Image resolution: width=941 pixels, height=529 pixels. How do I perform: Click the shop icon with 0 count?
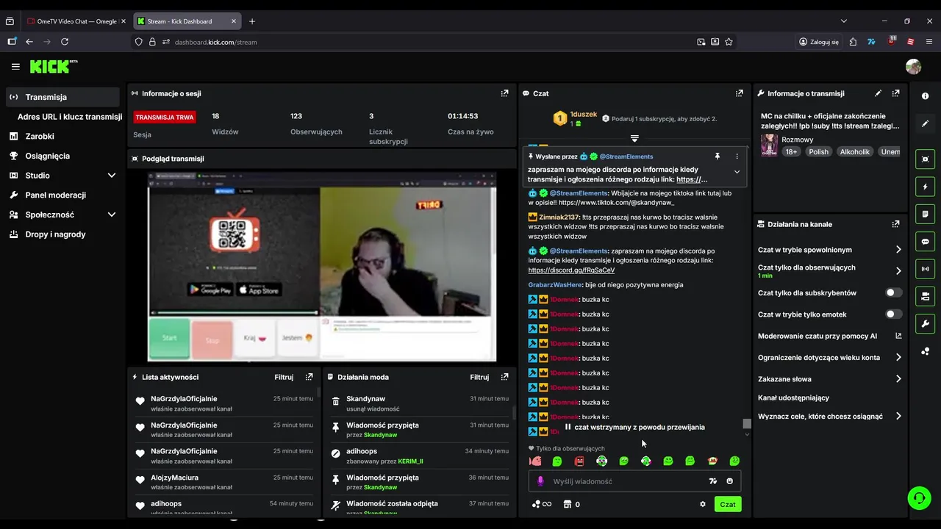tap(571, 504)
